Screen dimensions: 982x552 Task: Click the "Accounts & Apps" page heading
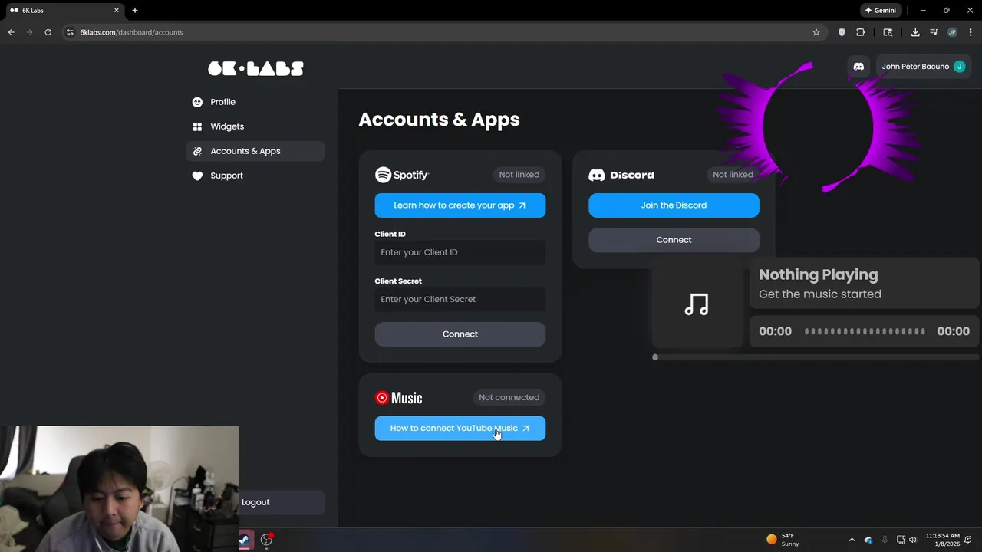439,120
